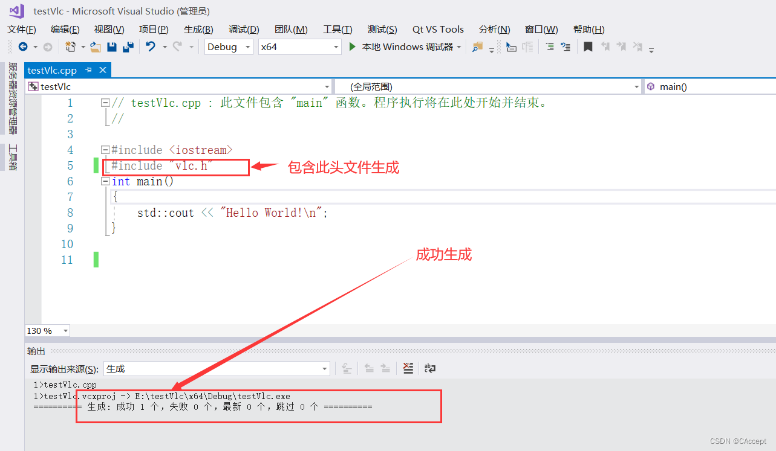Click the Find in Files toolbar icon
776x451 pixels.
[478, 46]
